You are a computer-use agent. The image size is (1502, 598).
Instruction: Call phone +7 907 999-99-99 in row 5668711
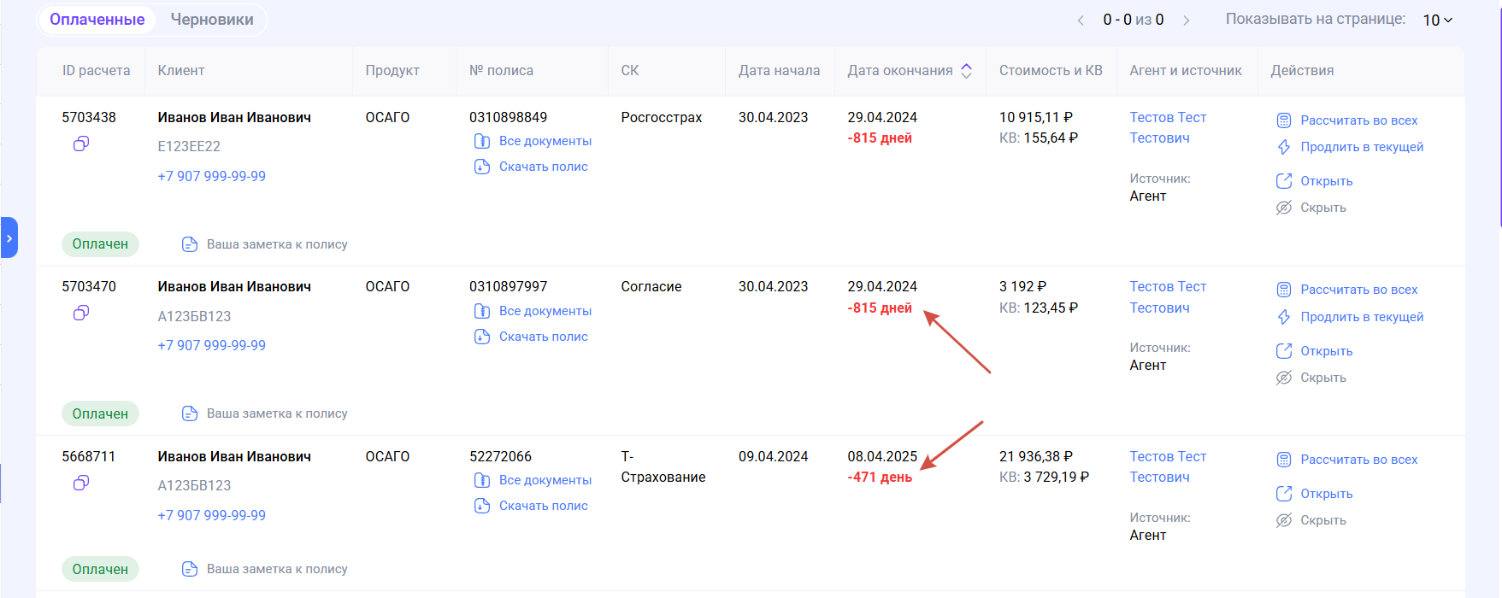click(x=212, y=515)
